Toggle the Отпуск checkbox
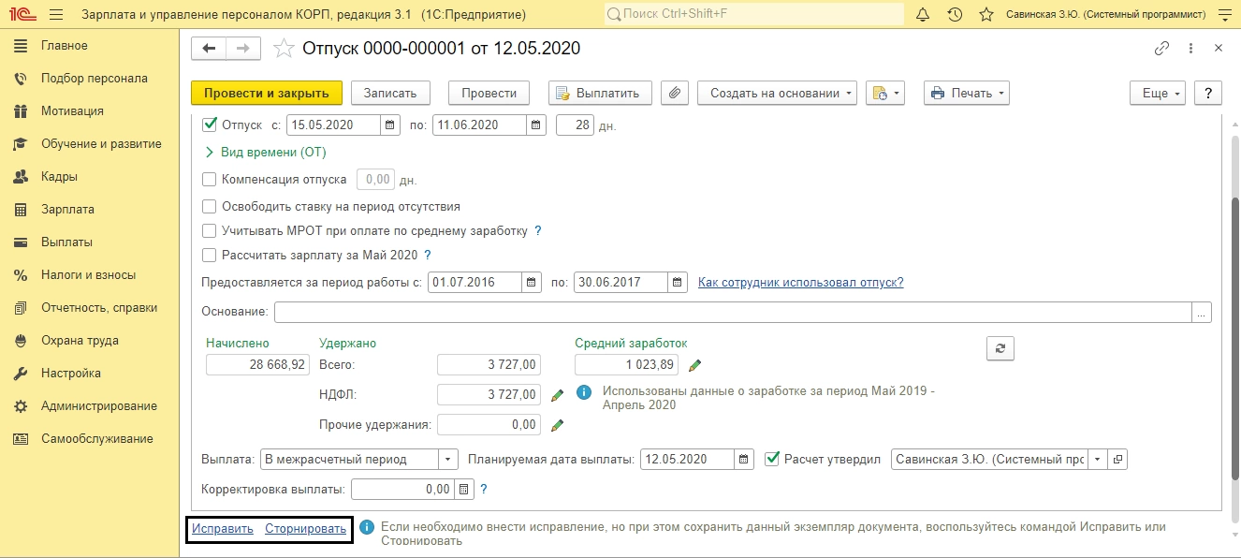This screenshot has width=1241, height=558. click(210, 125)
